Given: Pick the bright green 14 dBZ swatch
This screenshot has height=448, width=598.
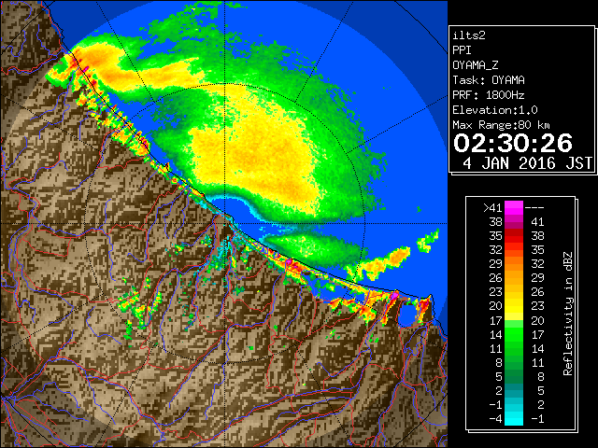Looking at the screenshot, I should [x=514, y=334].
